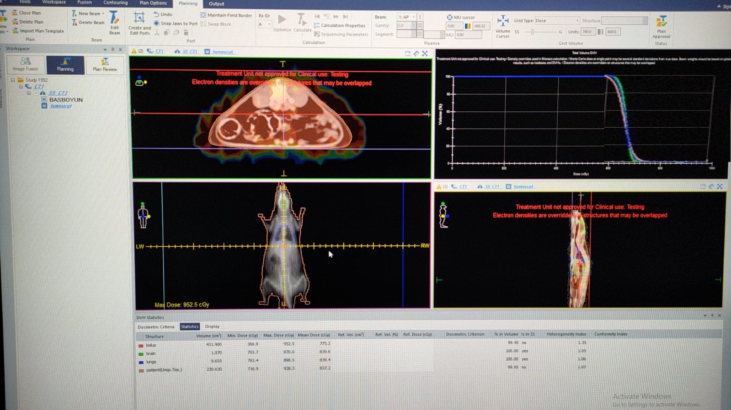The image size is (731, 410).
Task: Uncheck the SS_CT1 structure set checkbox
Action: tap(36, 93)
